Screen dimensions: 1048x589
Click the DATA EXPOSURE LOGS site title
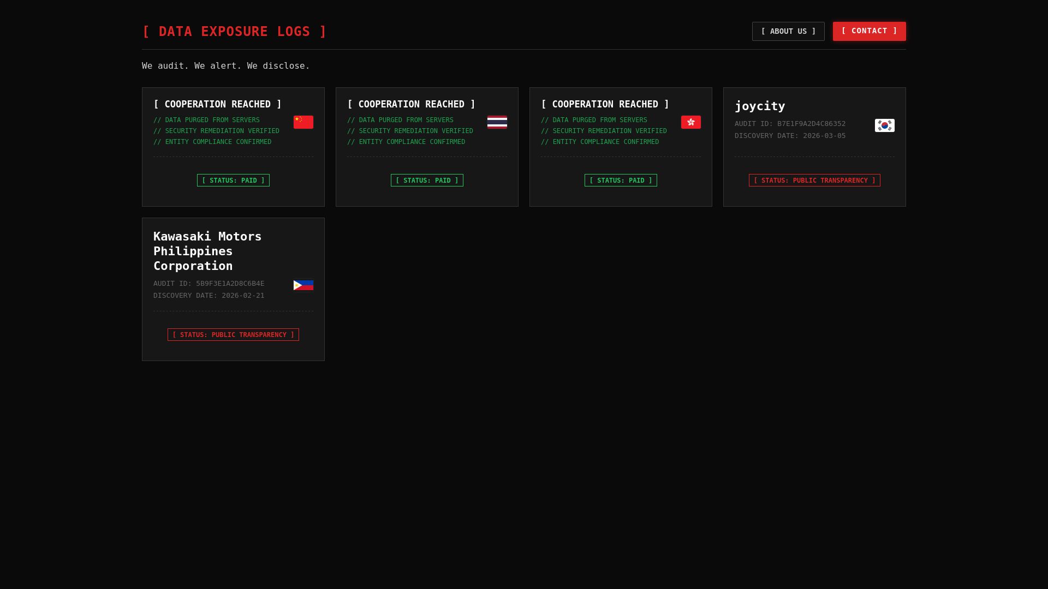[234, 32]
